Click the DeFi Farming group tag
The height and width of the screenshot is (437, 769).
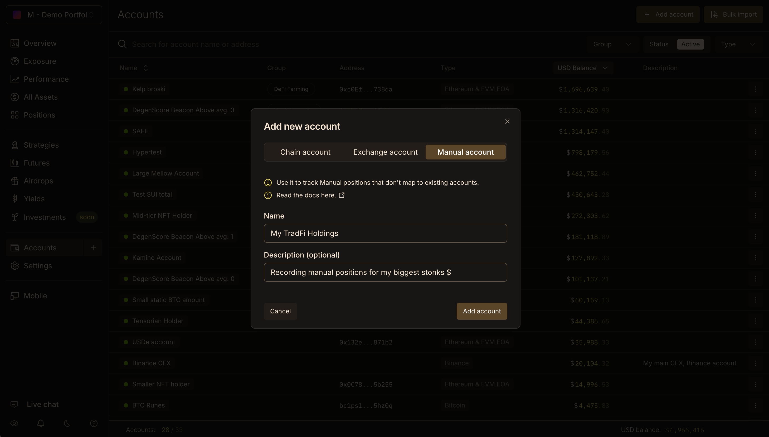point(291,89)
